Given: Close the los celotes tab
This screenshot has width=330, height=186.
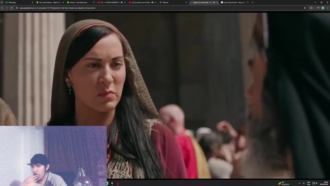Looking at the screenshot, I should pyautogui.click(x=155, y=2).
